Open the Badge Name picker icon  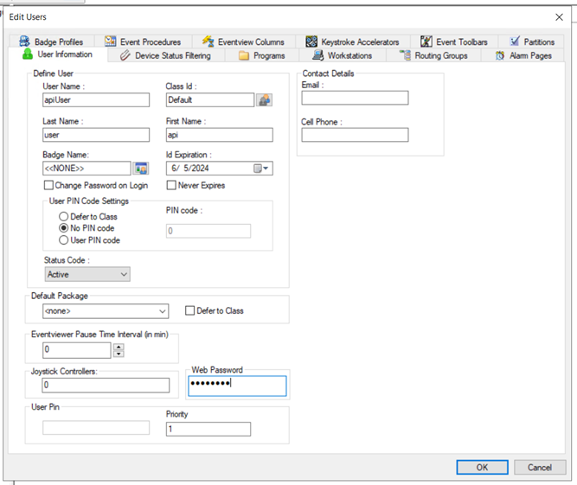click(x=140, y=168)
